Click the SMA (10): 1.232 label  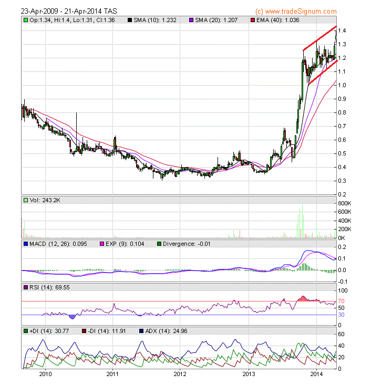point(155,20)
